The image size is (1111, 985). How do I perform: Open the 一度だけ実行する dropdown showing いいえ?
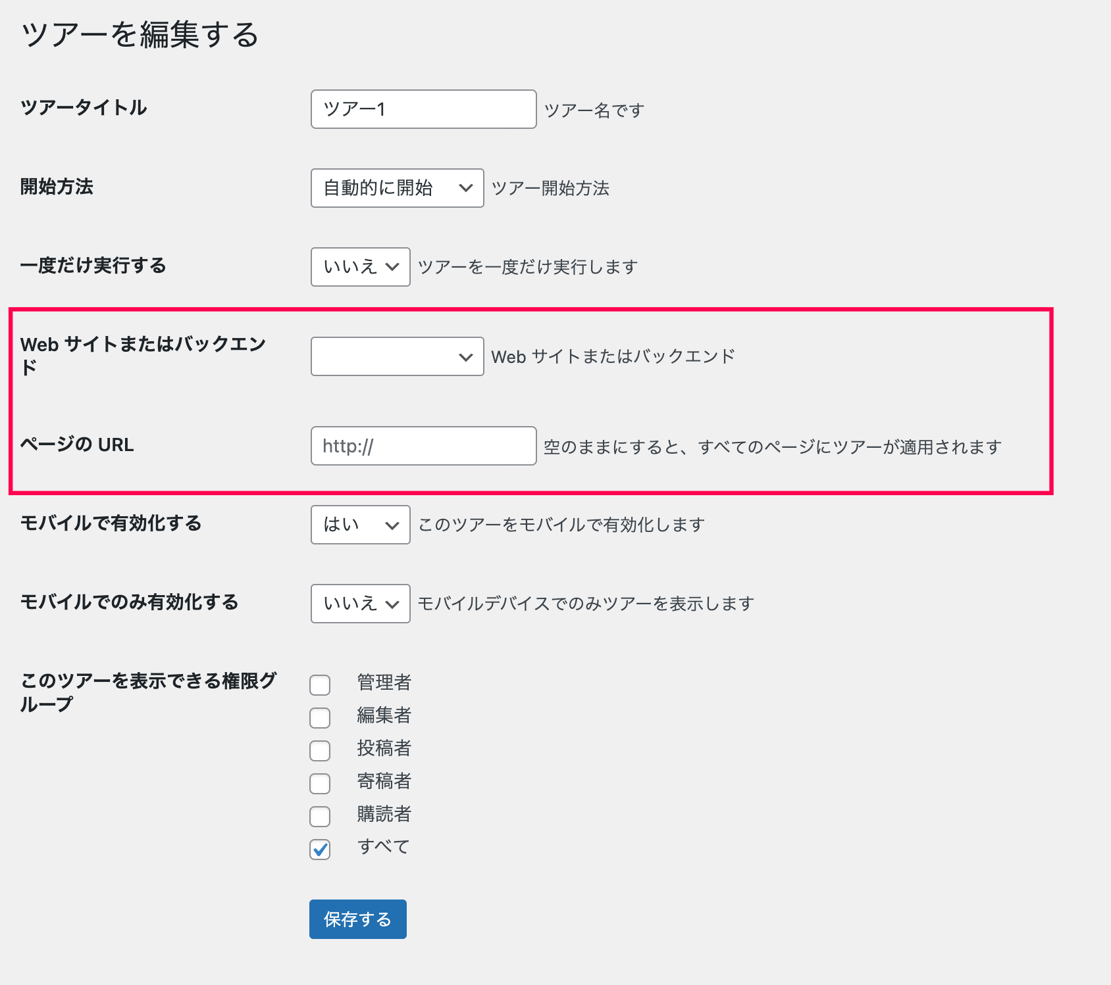point(360,267)
